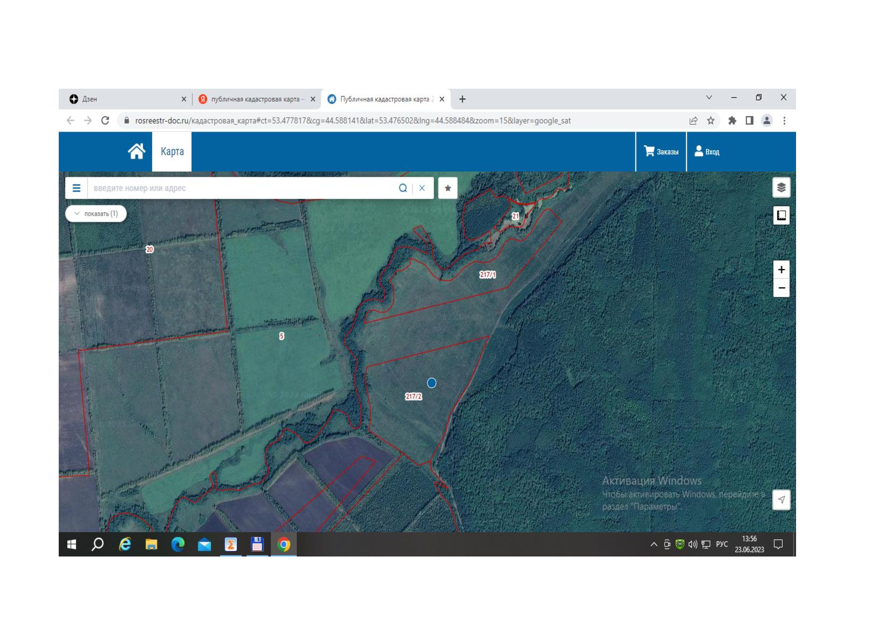Zoom in on the map
The width and height of the screenshot is (875, 619).
(781, 270)
